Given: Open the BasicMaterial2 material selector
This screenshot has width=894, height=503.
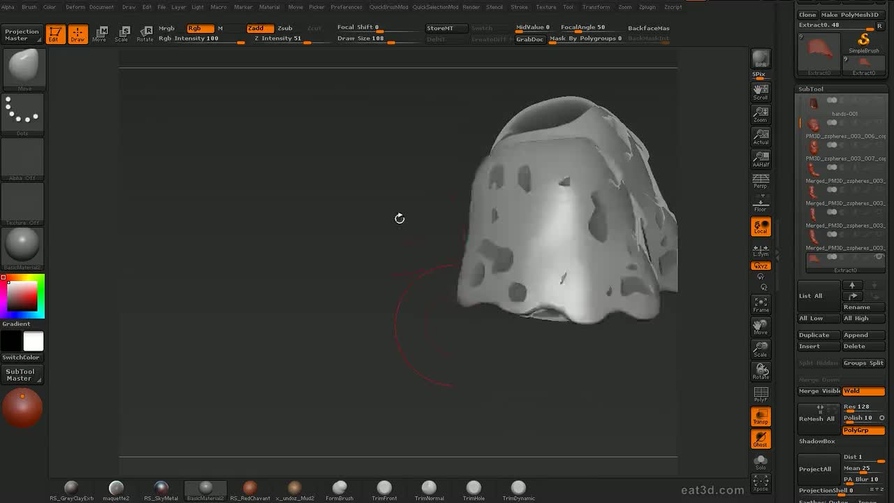Looking at the screenshot, I should coord(22,249).
